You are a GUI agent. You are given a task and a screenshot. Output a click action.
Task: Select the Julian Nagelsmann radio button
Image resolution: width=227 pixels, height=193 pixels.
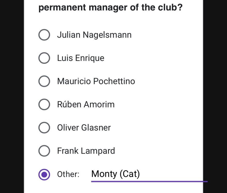pos(44,35)
